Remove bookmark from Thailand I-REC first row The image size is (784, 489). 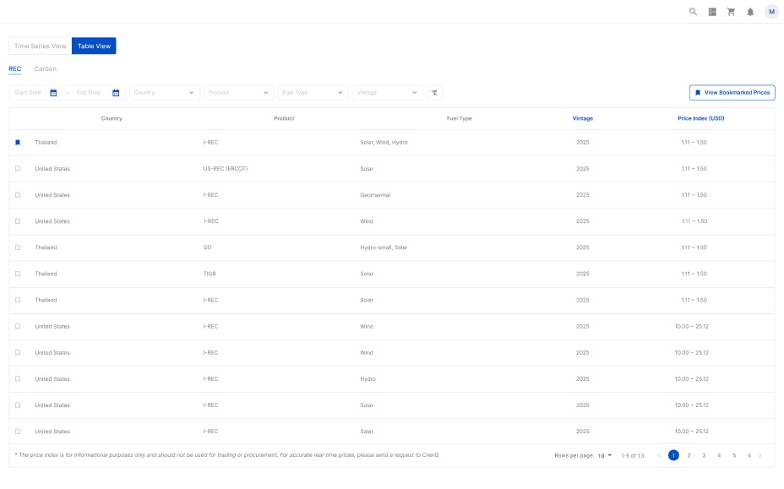coord(18,143)
